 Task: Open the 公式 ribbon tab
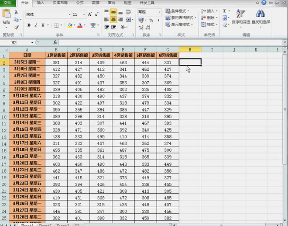tap(80, 3)
